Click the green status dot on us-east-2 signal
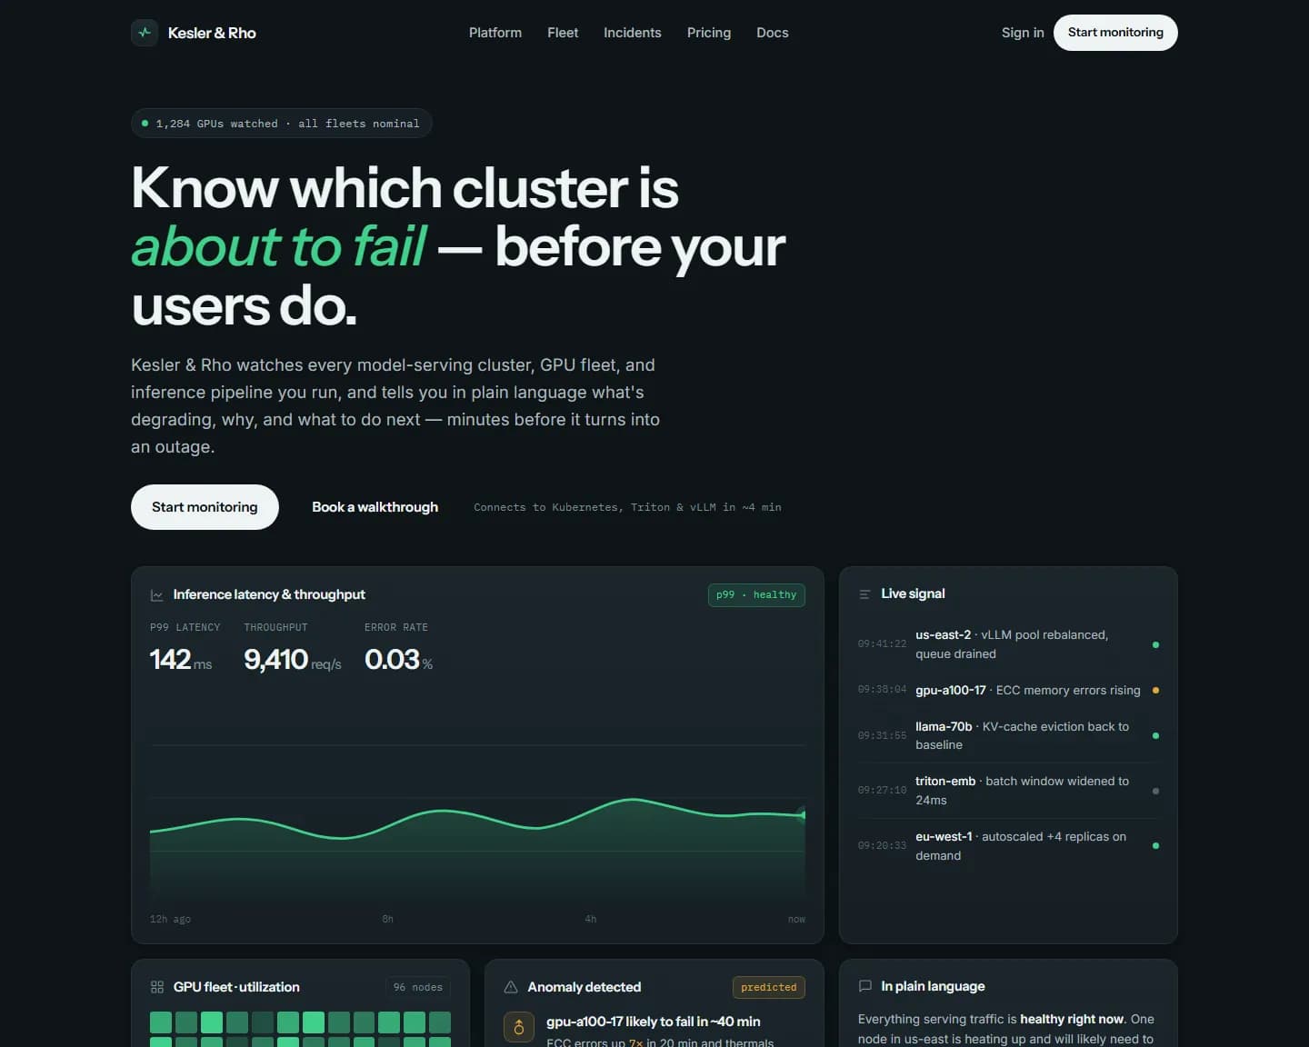 [1155, 644]
